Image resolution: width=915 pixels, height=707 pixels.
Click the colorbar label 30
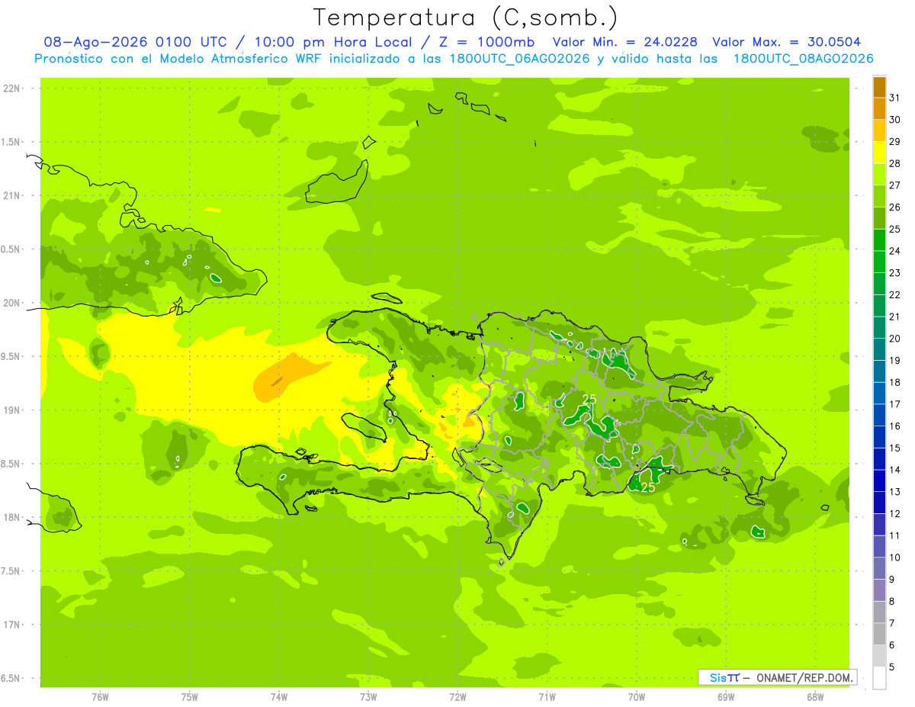coord(895,120)
